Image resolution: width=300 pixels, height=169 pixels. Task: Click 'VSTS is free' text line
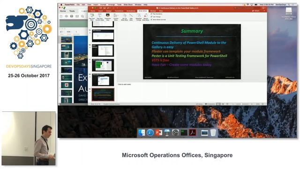point(160,60)
